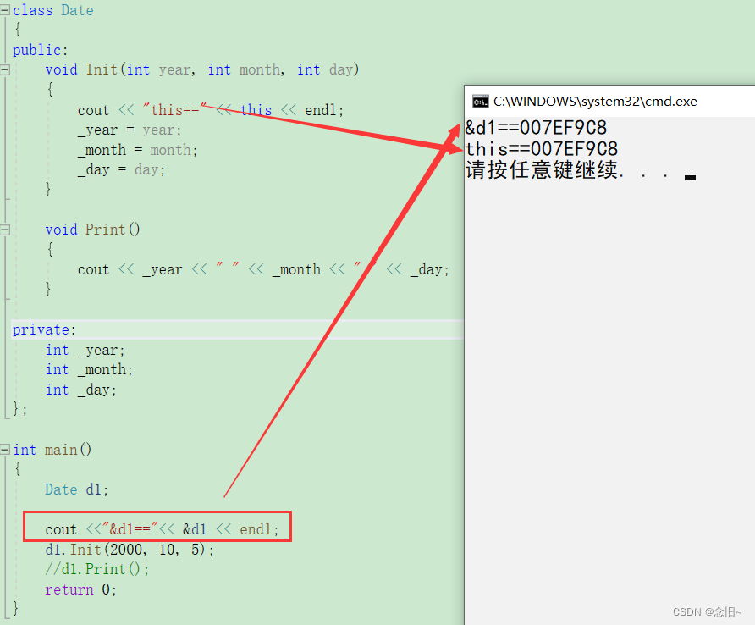Image resolution: width=755 pixels, height=625 pixels.
Task: Click the cmd.exe console window icon
Action: coord(480,102)
